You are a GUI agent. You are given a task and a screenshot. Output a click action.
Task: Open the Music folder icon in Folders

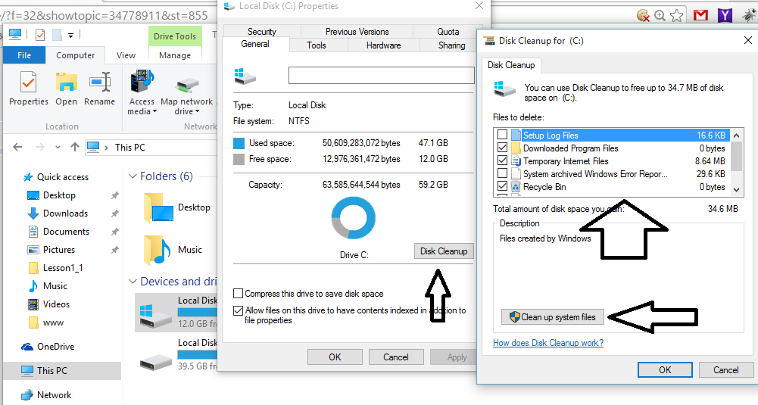[157, 251]
